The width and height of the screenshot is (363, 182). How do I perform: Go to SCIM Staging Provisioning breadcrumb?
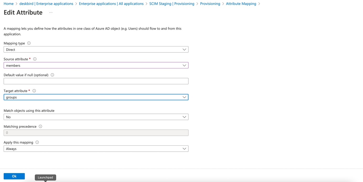click(172, 4)
